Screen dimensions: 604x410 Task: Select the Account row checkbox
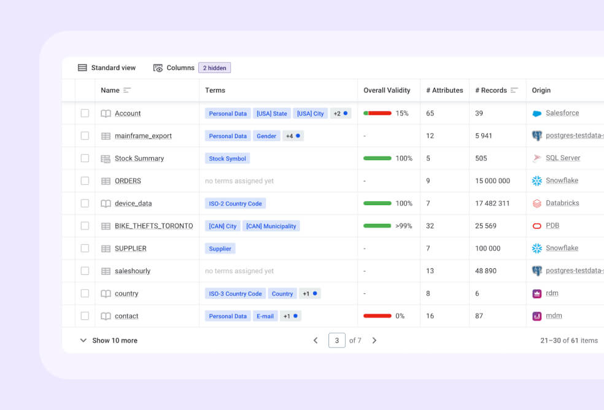point(85,114)
